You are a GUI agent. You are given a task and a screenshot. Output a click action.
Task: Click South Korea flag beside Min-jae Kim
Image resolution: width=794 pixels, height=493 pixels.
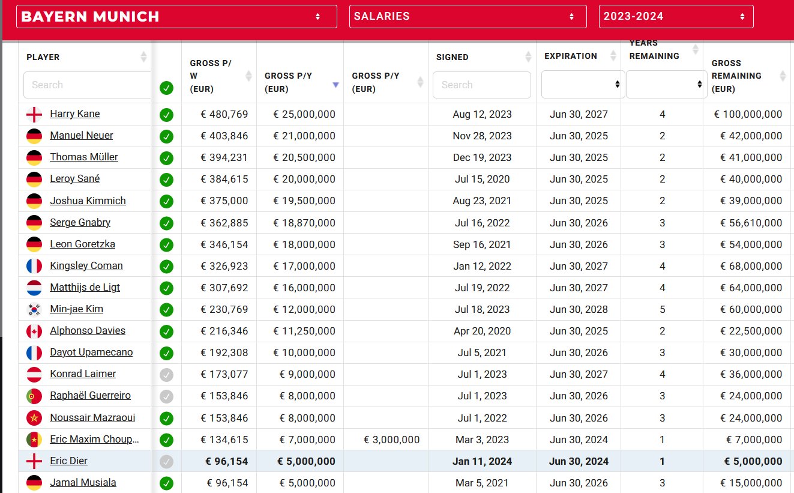coord(34,309)
